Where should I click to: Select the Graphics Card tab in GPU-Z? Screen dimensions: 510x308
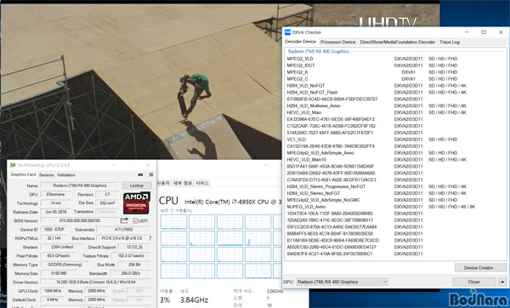click(x=23, y=174)
